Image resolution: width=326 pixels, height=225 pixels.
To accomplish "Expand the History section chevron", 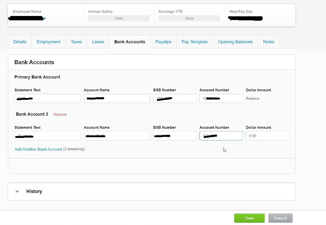I will [17, 191].
